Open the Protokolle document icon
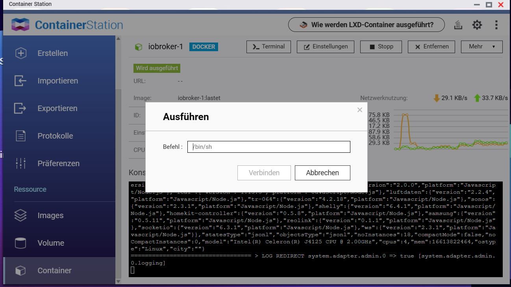The height and width of the screenshot is (287, 511). (x=20, y=136)
